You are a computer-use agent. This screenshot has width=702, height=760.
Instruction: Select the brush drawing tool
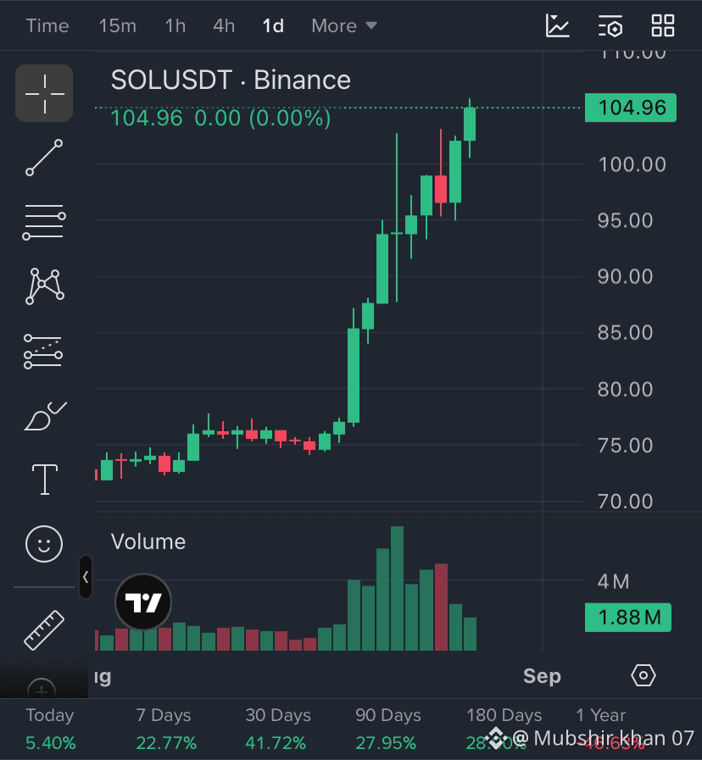(45, 416)
